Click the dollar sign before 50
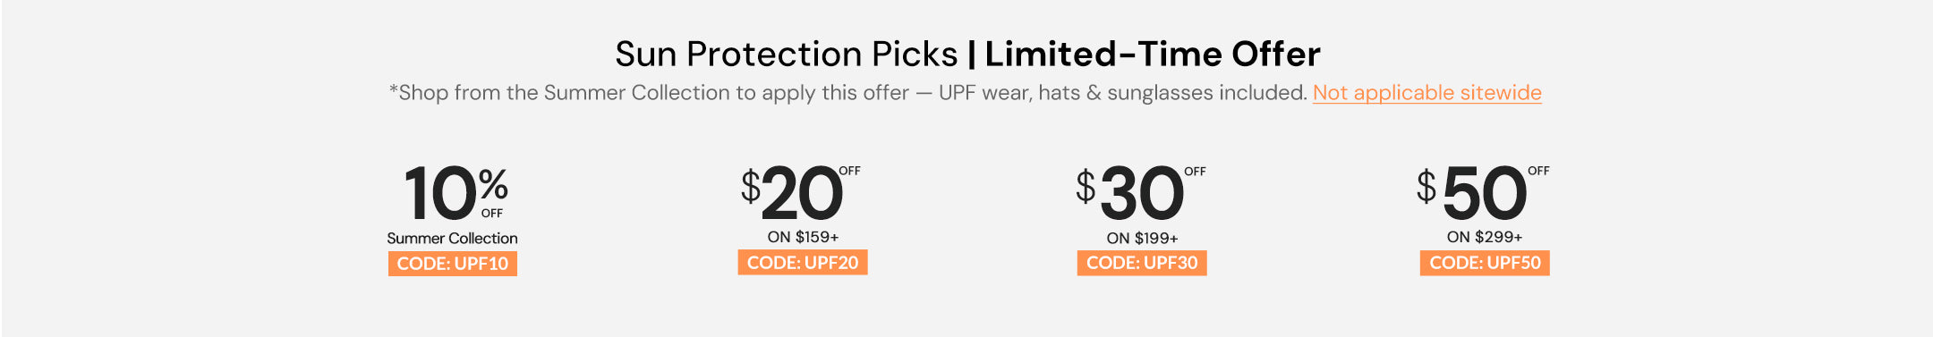The image size is (1933, 337). tap(1426, 186)
